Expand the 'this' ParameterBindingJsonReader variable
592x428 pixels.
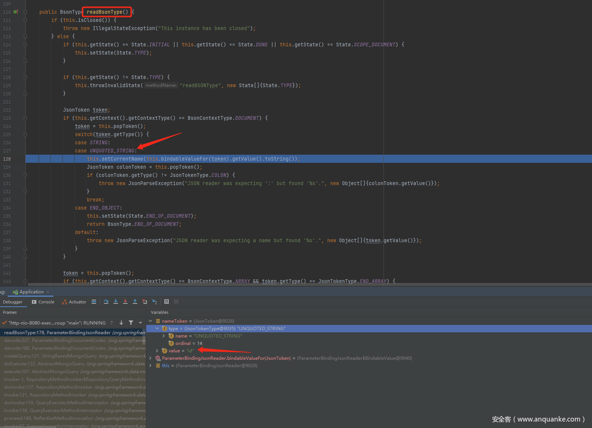click(x=151, y=366)
